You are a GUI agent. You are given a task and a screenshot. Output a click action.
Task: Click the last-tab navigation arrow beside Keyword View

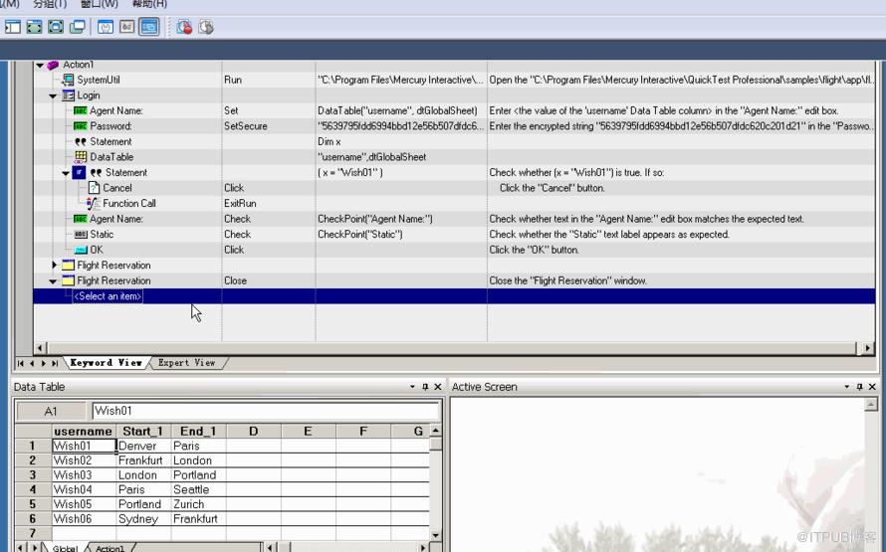(55, 363)
